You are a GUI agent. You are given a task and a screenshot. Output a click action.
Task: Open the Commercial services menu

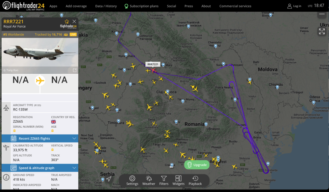click(235, 6)
